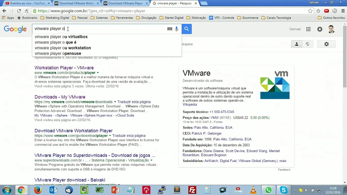Open Skype from taskbar
This screenshot has height=195, width=347.
coord(284,190)
